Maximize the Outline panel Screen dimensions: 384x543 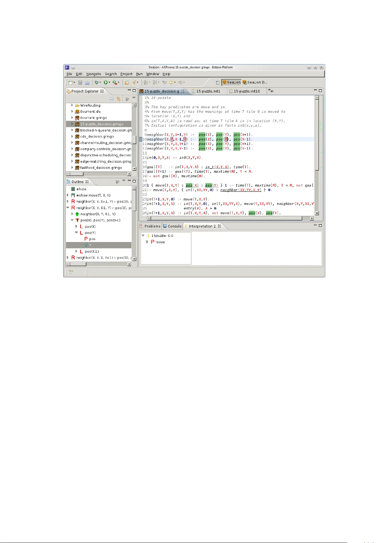tap(134, 181)
